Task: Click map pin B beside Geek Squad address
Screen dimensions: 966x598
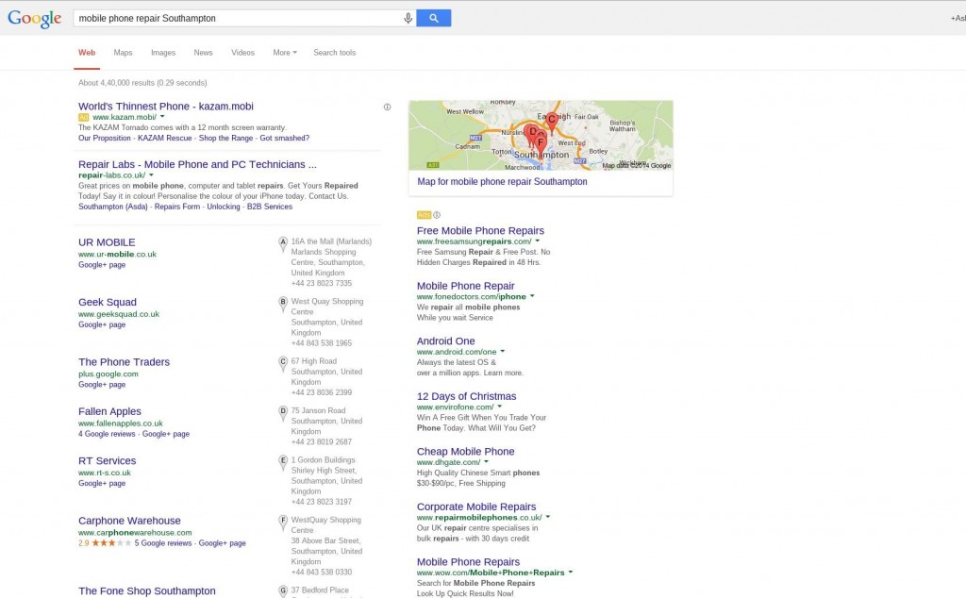Action: click(283, 304)
